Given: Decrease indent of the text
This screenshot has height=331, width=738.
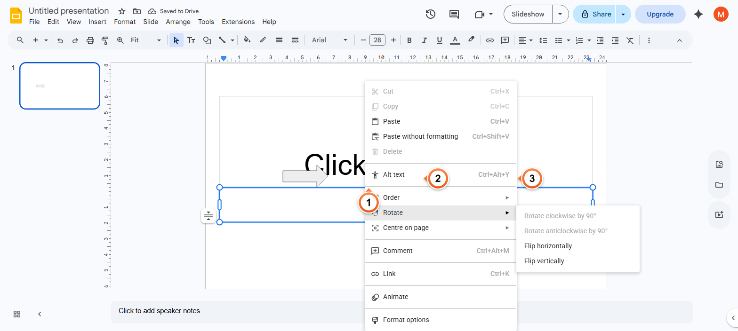Looking at the screenshot, I should (x=600, y=40).
